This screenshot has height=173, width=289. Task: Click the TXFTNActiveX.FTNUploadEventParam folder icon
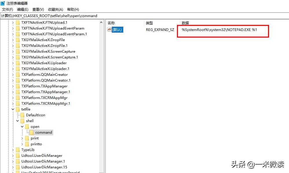coord(18,28)
